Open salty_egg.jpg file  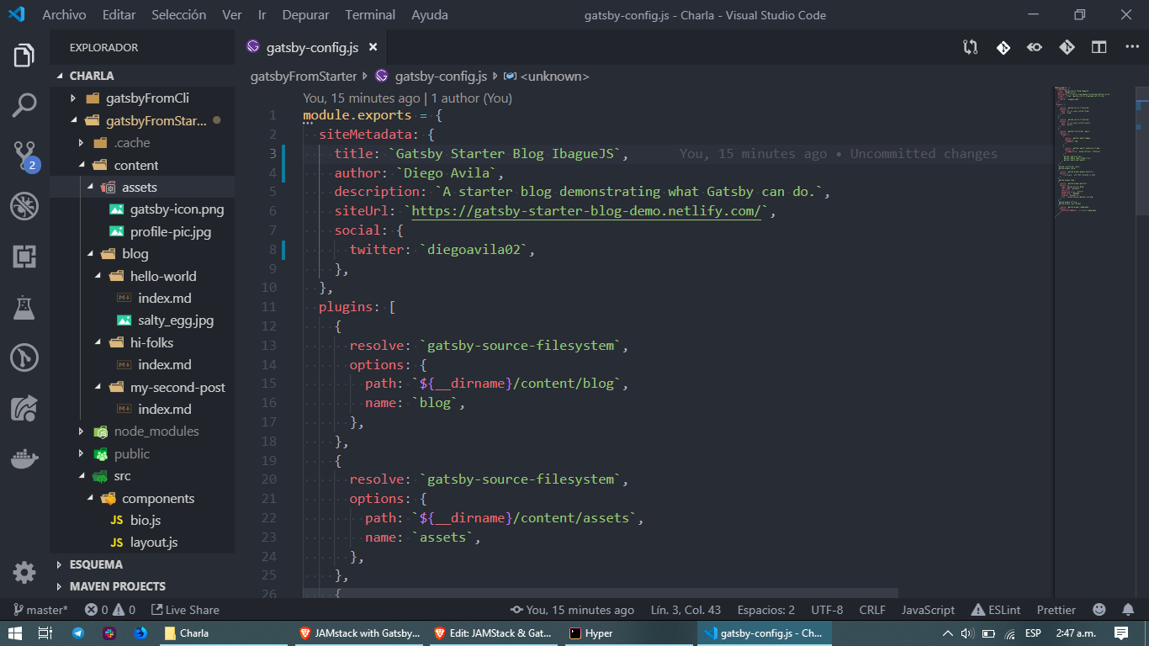pyautogui.click(x=176, y=320)
